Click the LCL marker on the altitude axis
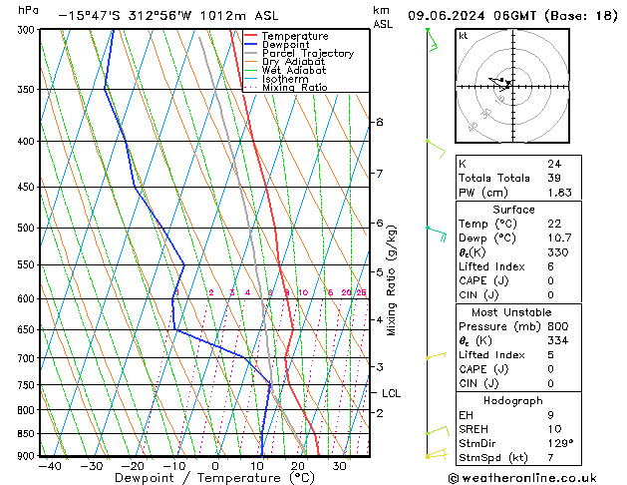The height and width of the screenshot is (485, 627). pos(391,393)
